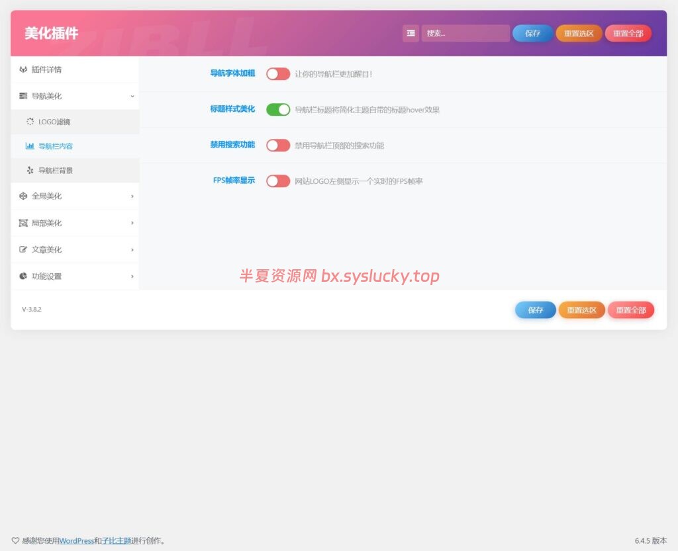This screenshot has width=678, height=551.
Task: Click the 局部美化 icon
Action: (23, 223)
